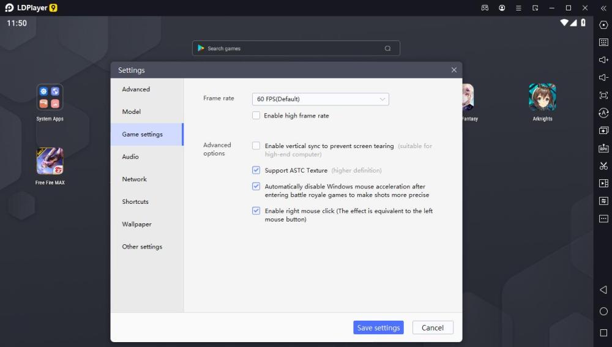Screen dimensions: 612x347
Task: Open the video recorder sidebar icon
Action: [x=603, y=184]
